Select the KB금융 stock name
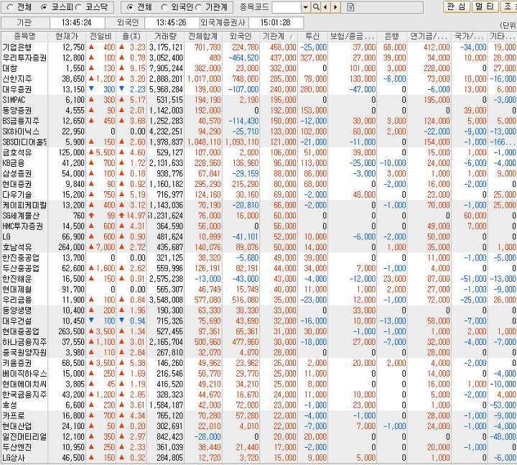 tap(13, 163)
